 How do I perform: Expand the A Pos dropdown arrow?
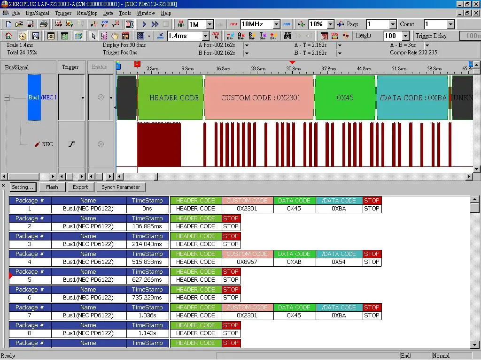(247, 45)
